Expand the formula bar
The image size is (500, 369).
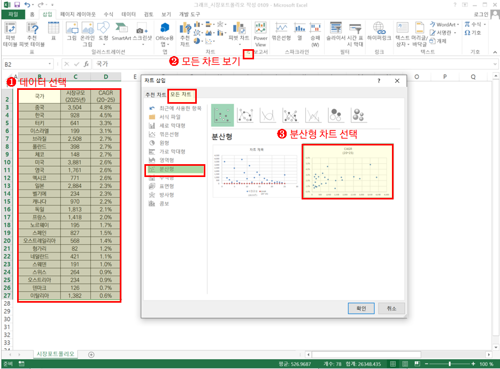(495, 64)
